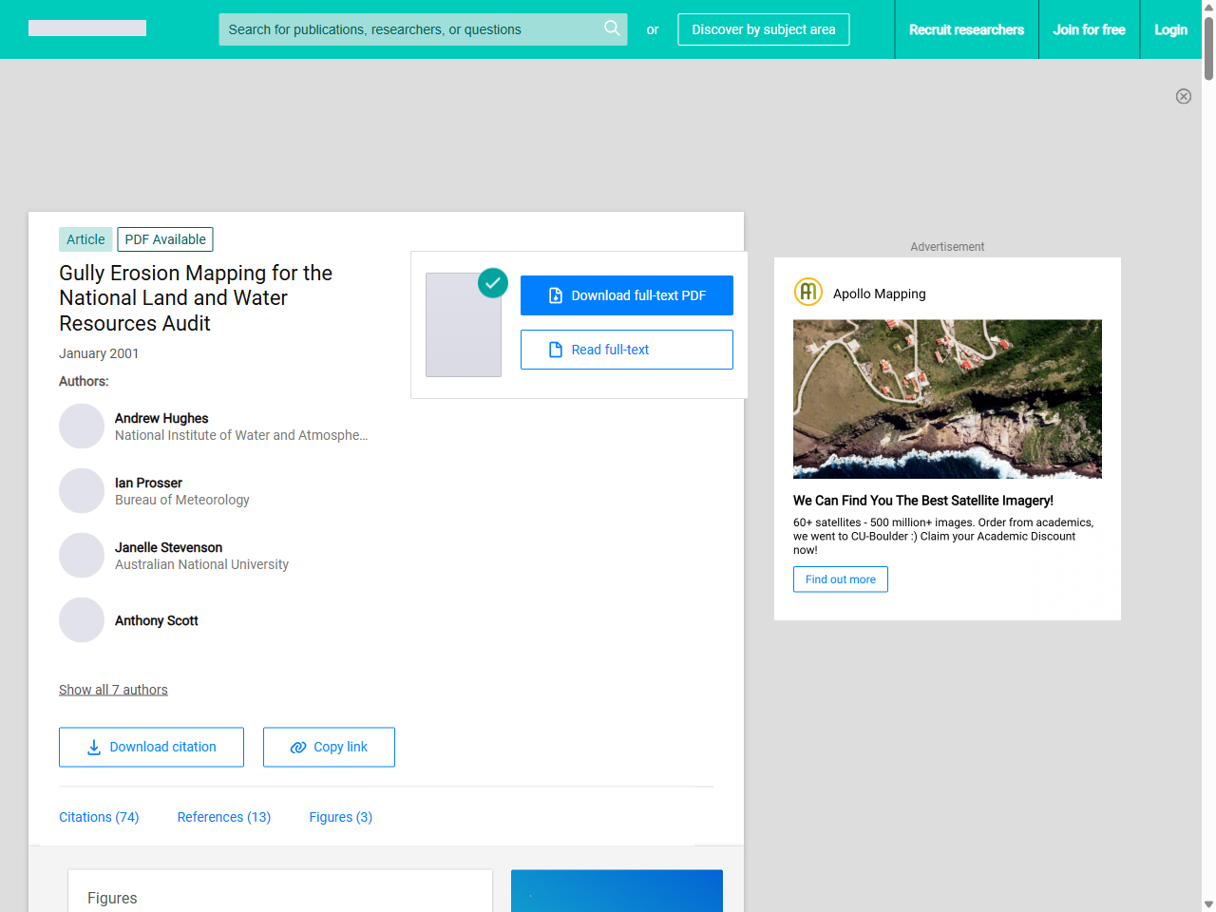Open the References (13) section
The height and width of the screenshot is (912, 1216).
(224, 817)
